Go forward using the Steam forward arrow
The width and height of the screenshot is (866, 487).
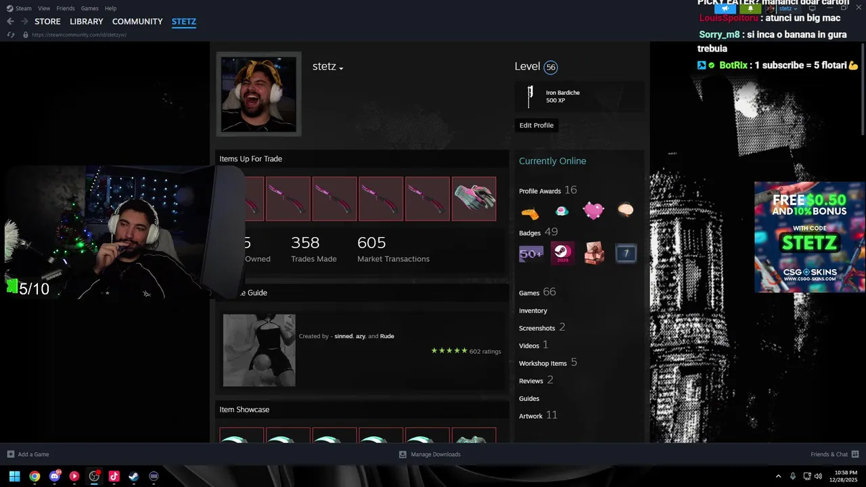(x=24, y=22)
